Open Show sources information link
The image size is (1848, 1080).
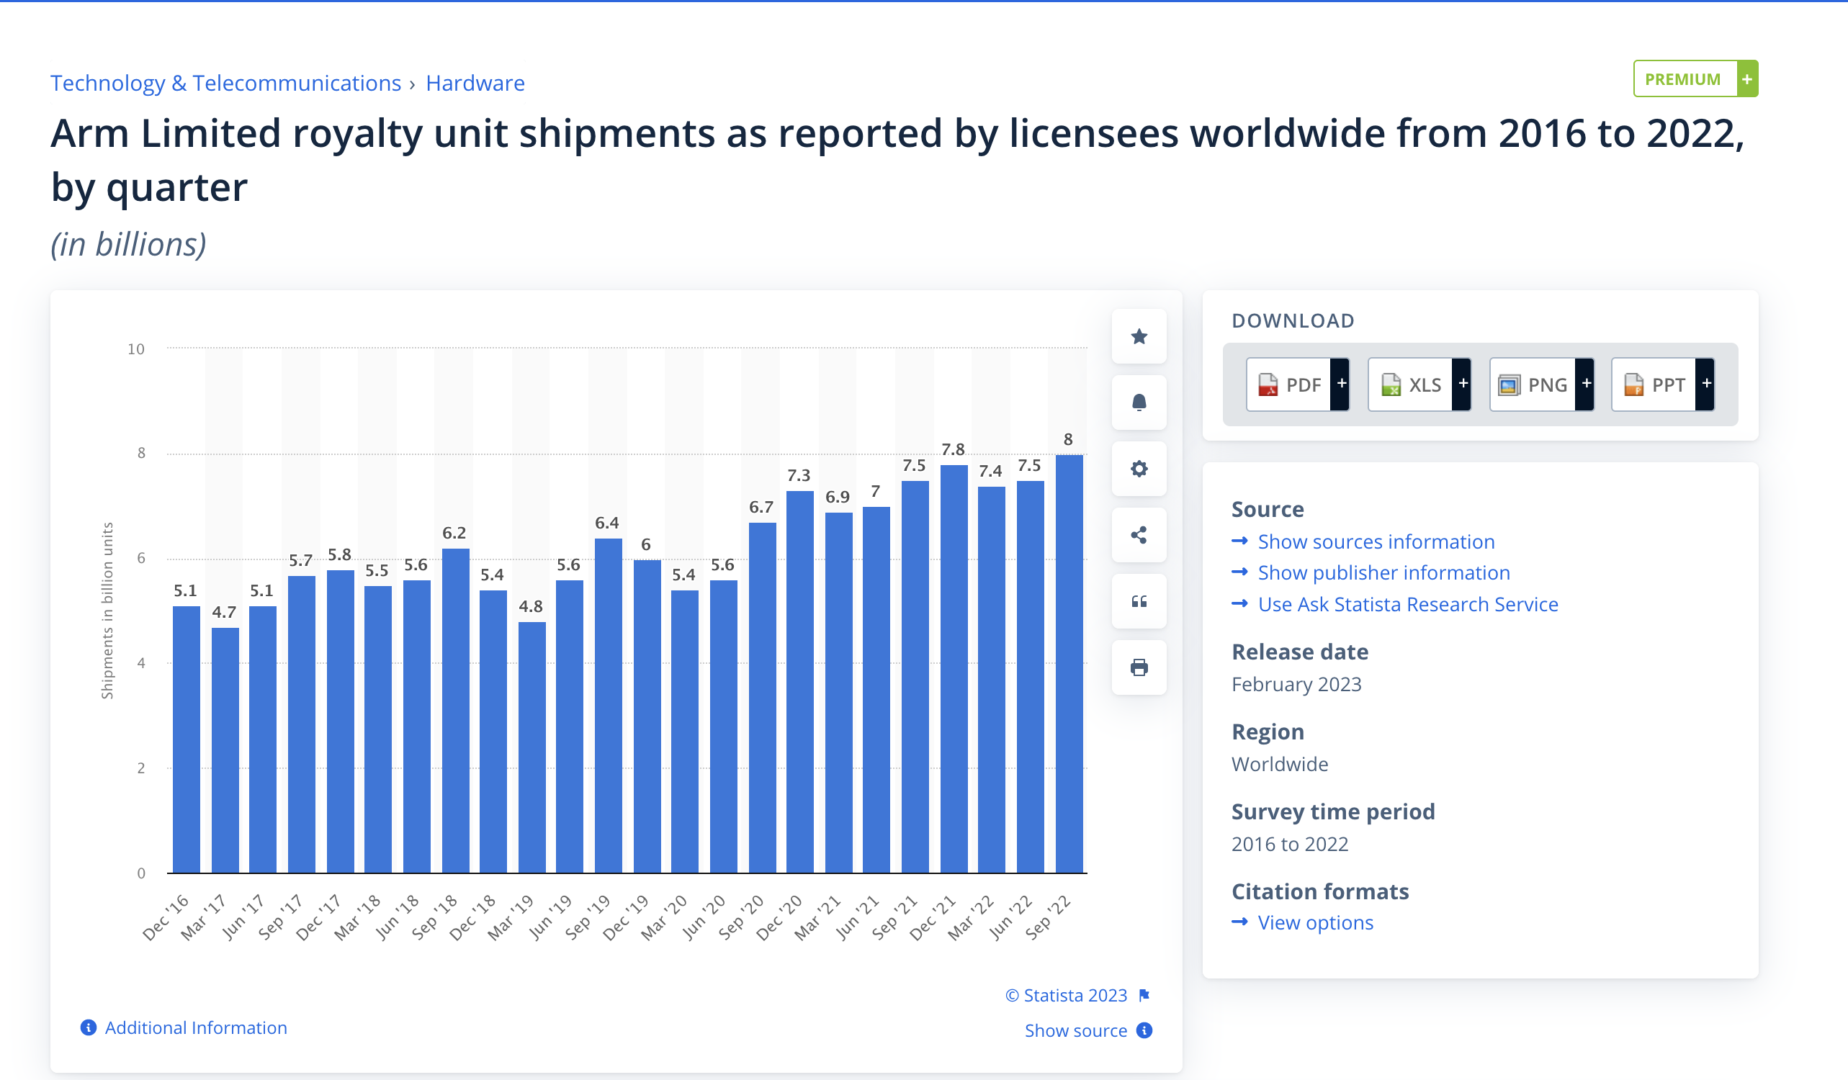click(x=1376, y=541)
